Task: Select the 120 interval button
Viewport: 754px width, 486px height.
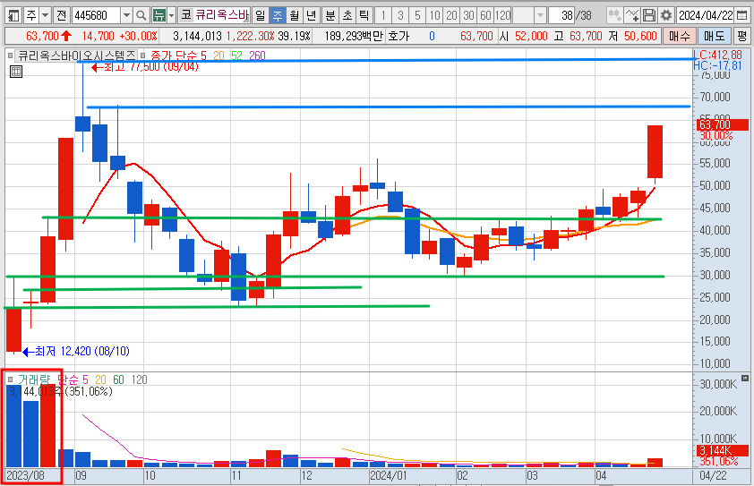Action: [503, 16]
